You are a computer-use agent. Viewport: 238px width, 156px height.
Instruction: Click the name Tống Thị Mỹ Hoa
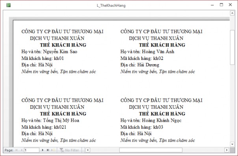[x=61, y=121]
